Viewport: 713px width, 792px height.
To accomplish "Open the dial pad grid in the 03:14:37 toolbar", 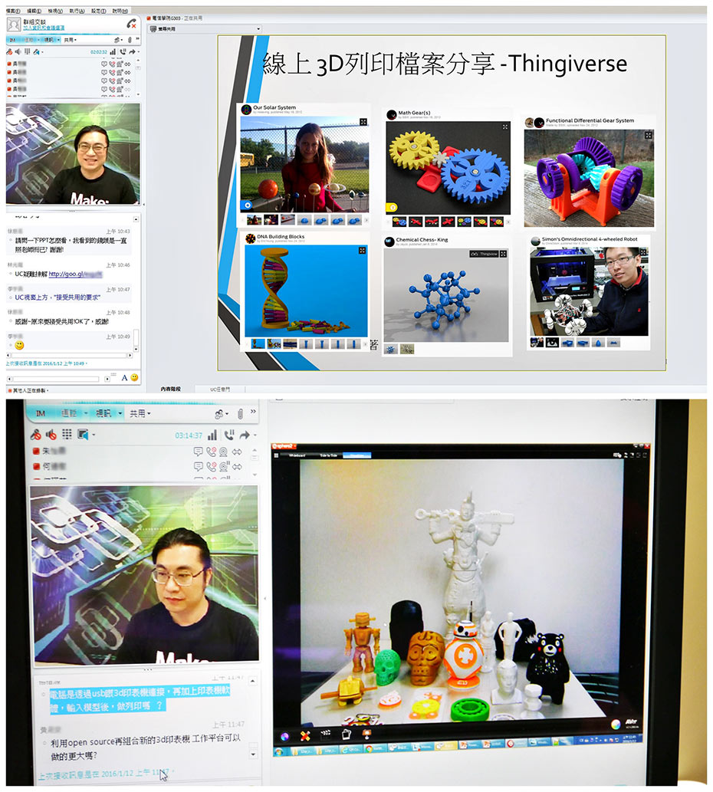I will tap(67, 434).
